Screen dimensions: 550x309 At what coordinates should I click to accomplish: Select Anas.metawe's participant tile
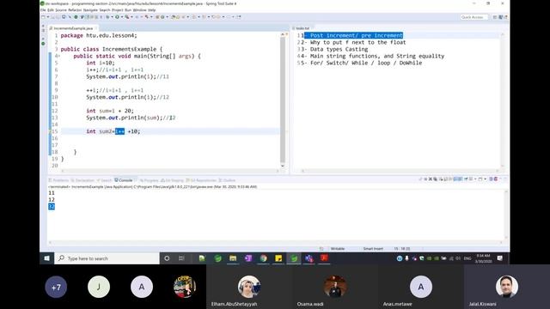(421, 287)
